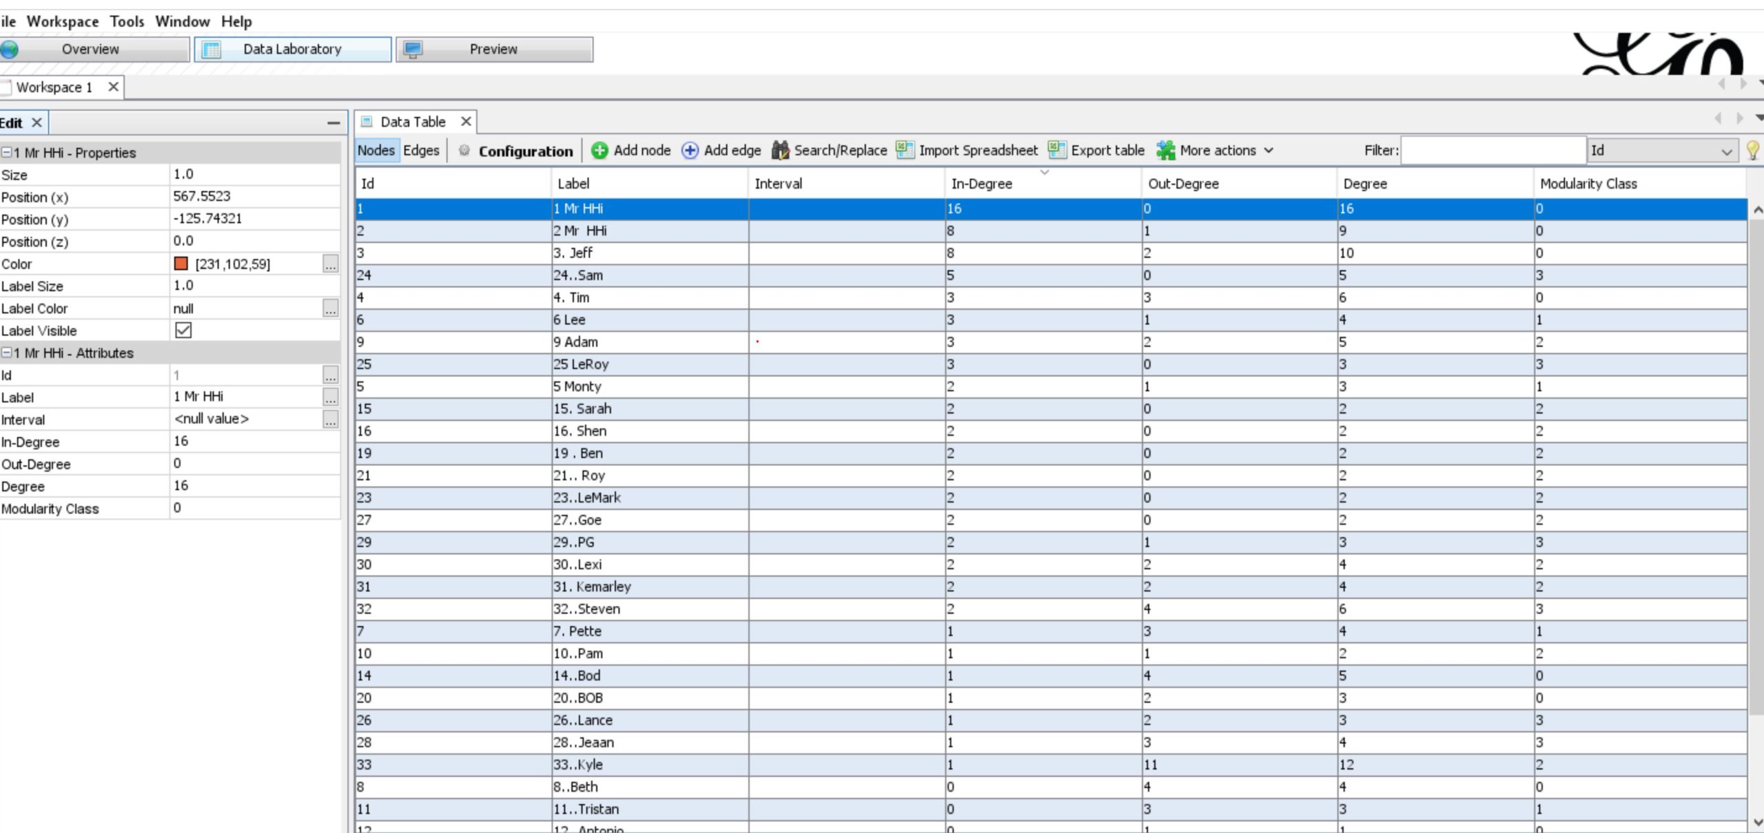Toggle the Label Visible checkbox
1764x833 pixels.
[183, 330]
